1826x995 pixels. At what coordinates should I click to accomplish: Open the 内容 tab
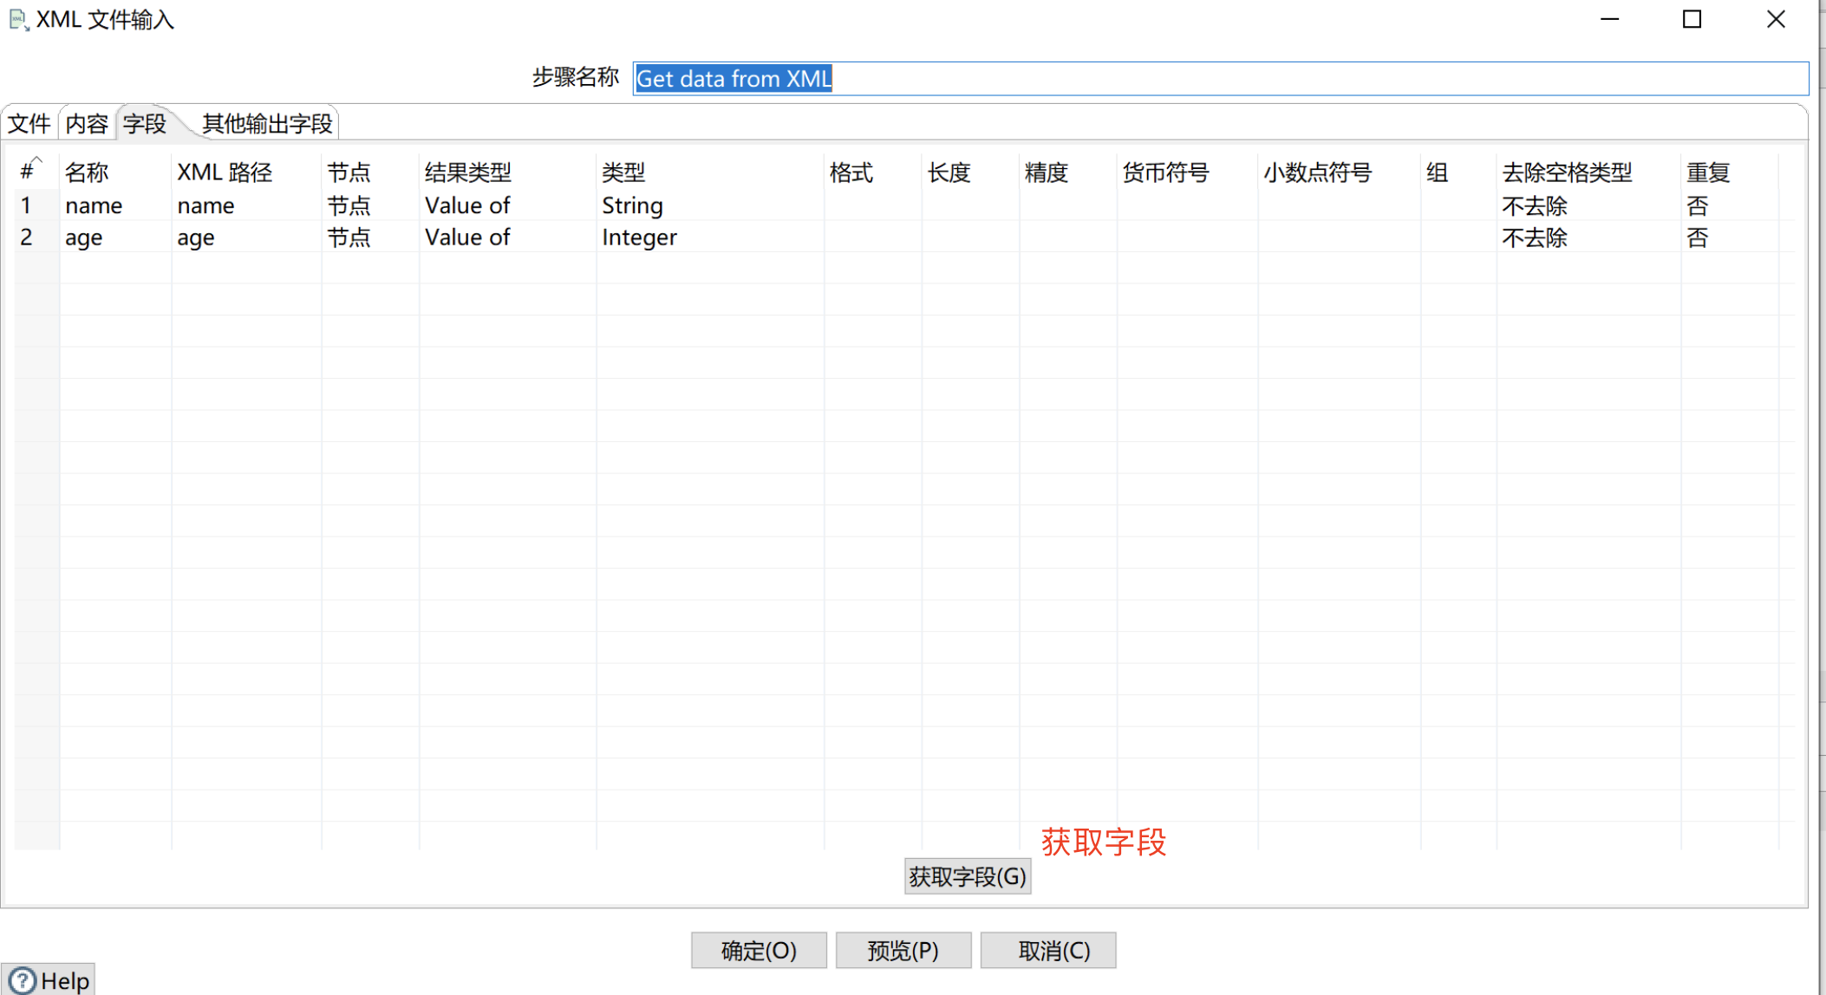87,124
